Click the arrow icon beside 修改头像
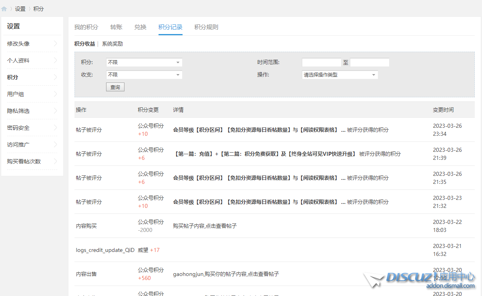Screen dimensions: 482x296 [x=55, y=44]
